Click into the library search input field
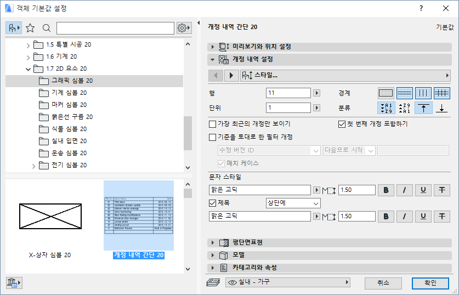Viewport: 459px width, 295px height. [115, 28]
